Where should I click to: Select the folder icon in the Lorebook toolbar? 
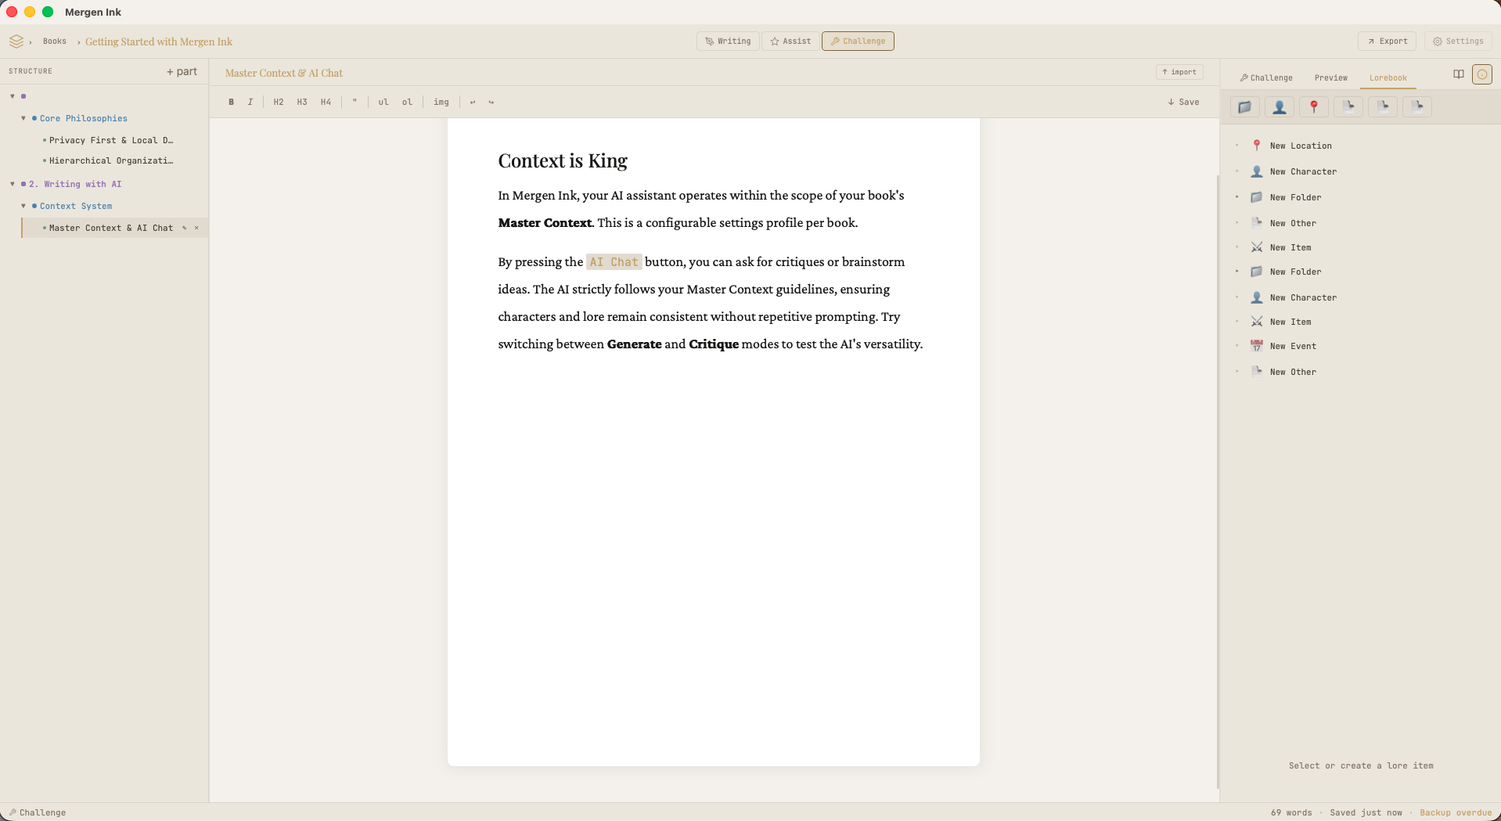pos(1244,107)
